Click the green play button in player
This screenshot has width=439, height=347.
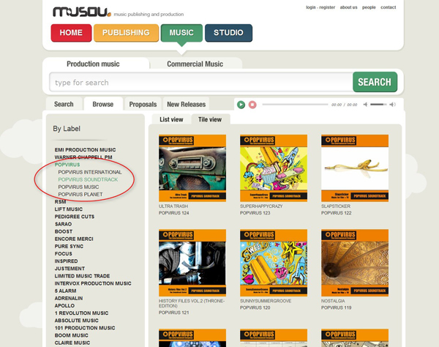click(241, 105)
